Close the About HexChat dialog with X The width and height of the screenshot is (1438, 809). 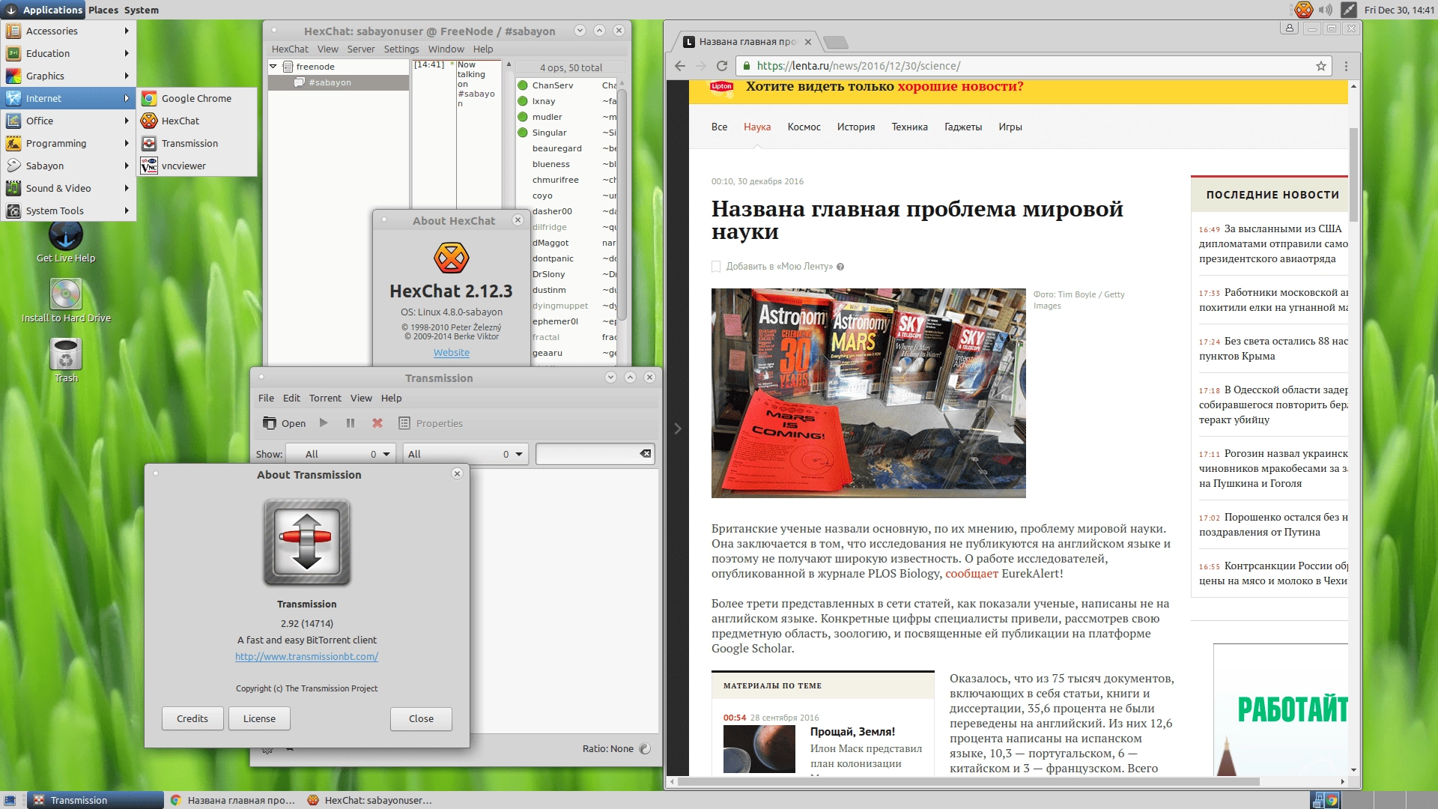coord(518,220)
